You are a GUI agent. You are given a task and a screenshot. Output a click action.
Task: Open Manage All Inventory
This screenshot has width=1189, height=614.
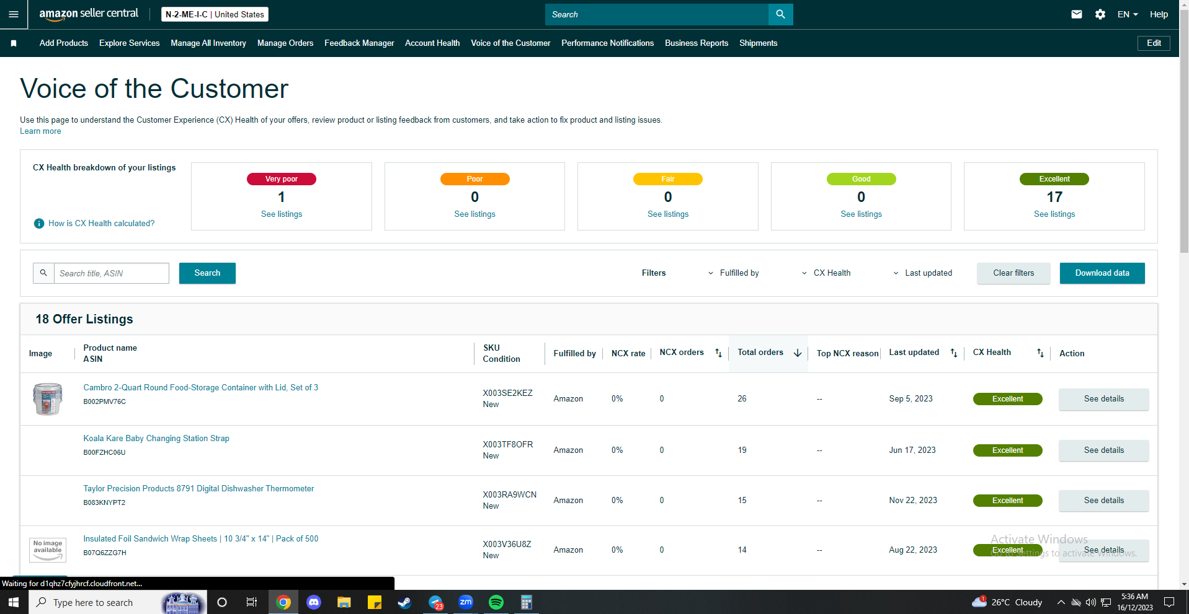(208, 43)
